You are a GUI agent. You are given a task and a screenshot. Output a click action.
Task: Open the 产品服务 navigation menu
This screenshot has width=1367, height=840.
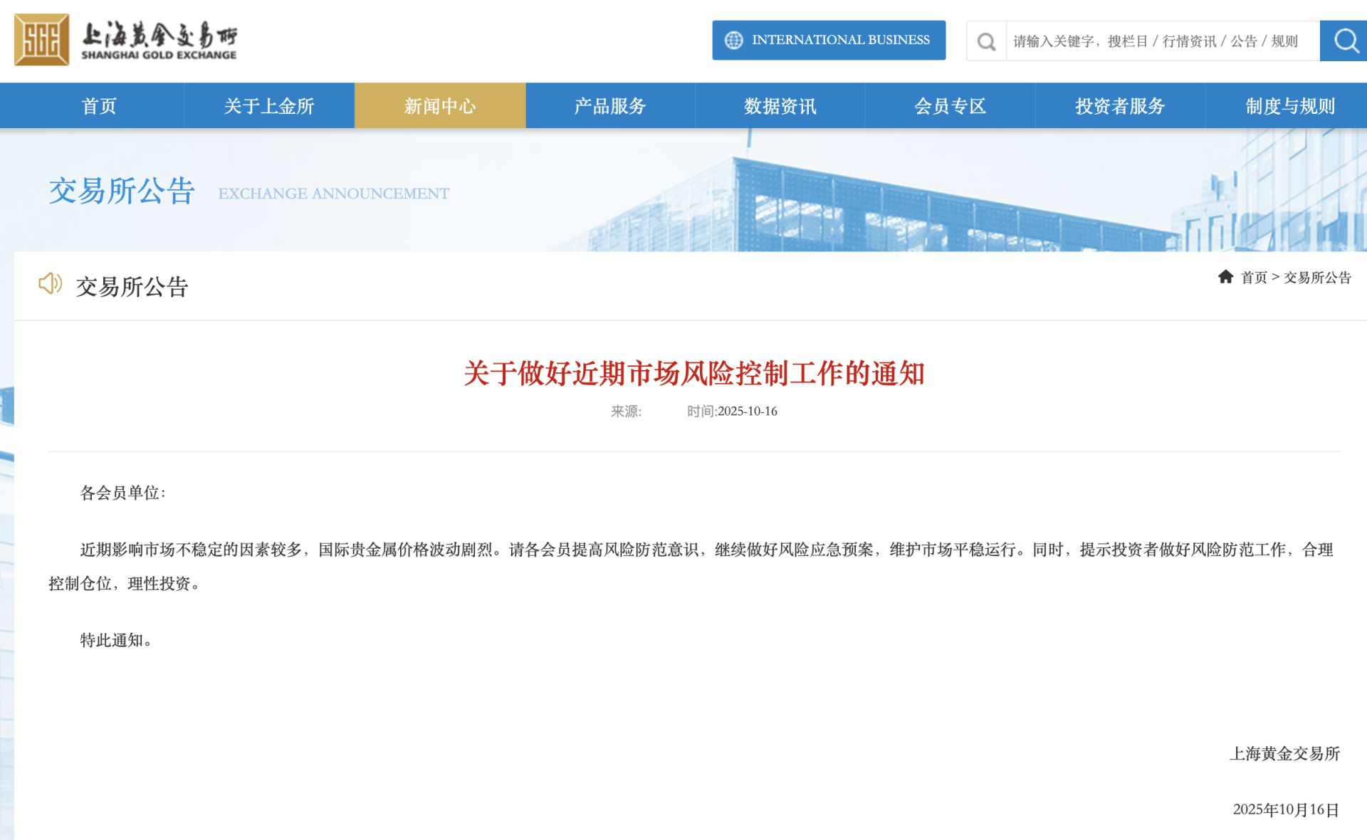coord(610,106)
